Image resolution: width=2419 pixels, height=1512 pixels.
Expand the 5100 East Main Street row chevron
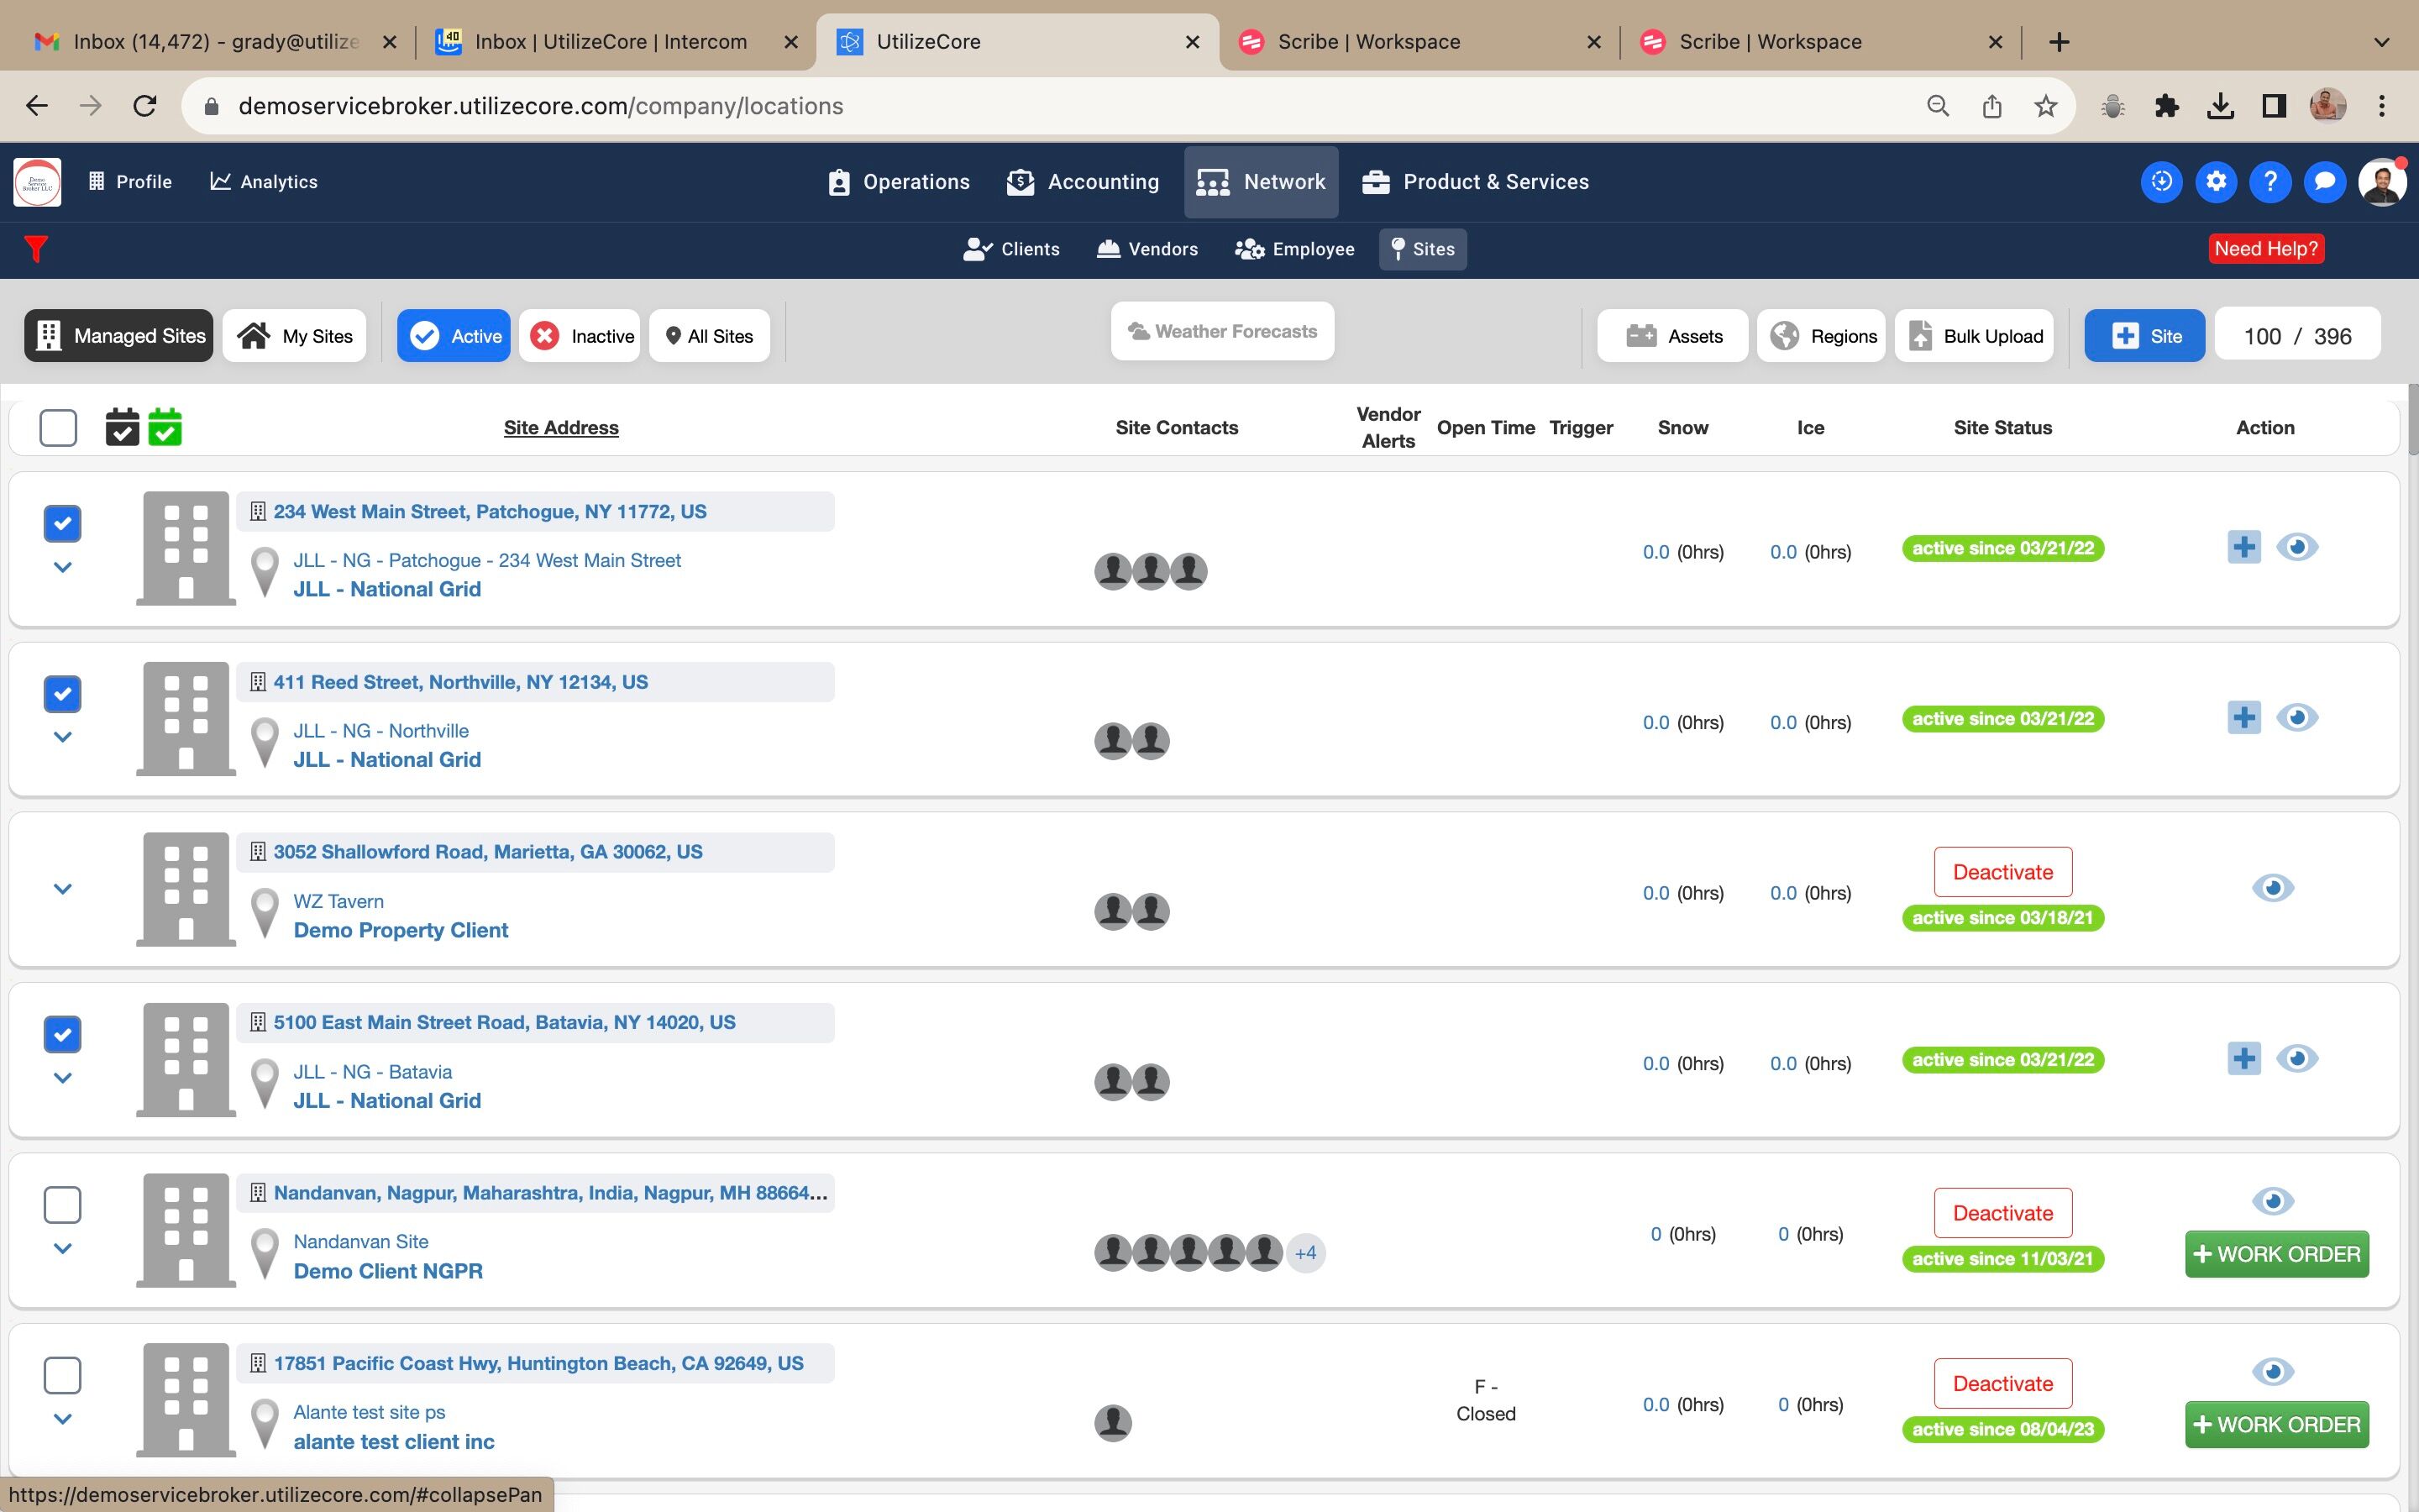62,1078
